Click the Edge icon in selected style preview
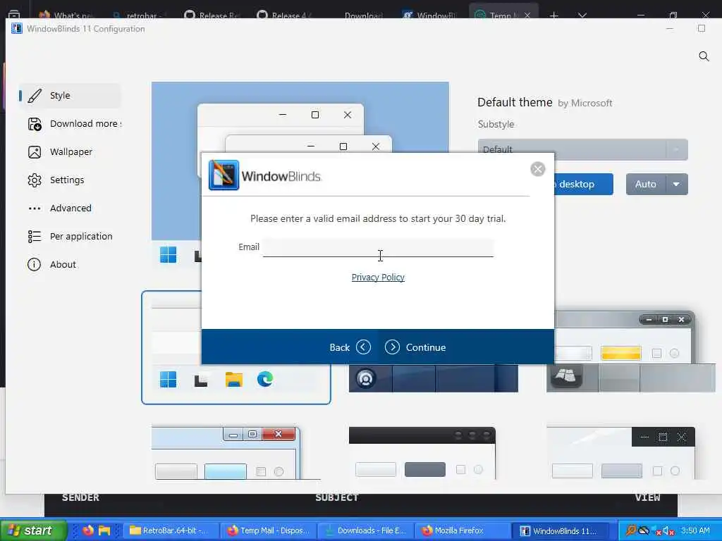The image size is (722, 541). 265,380
